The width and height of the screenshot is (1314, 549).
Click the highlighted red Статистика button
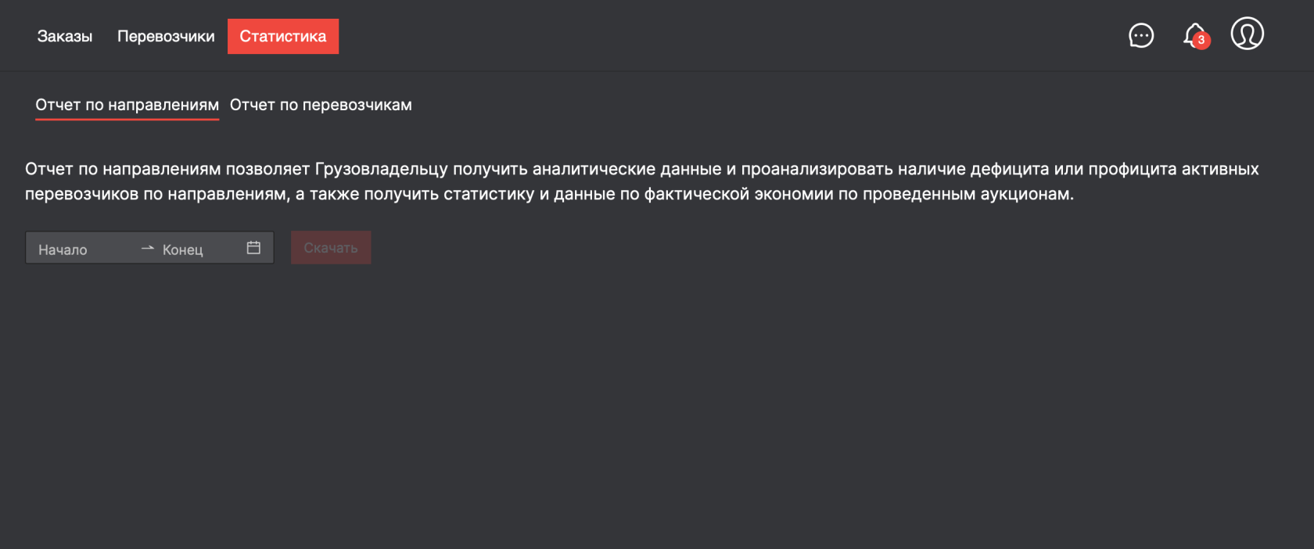(x=283, y=36)
